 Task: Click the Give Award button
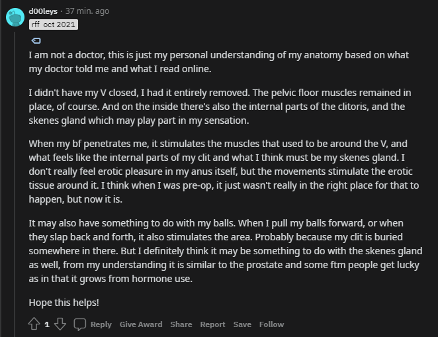click(x=141, y=324)
